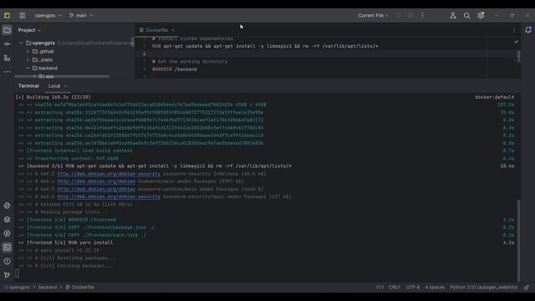
Task: Show more tool windows ellipsis
Action: [x=7, y=72]
